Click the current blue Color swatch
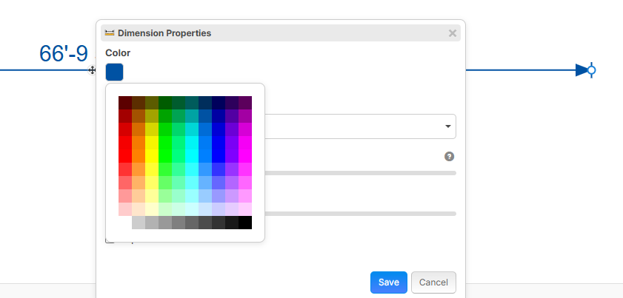This screenshot has height=298, width=623. click(114, 72)
